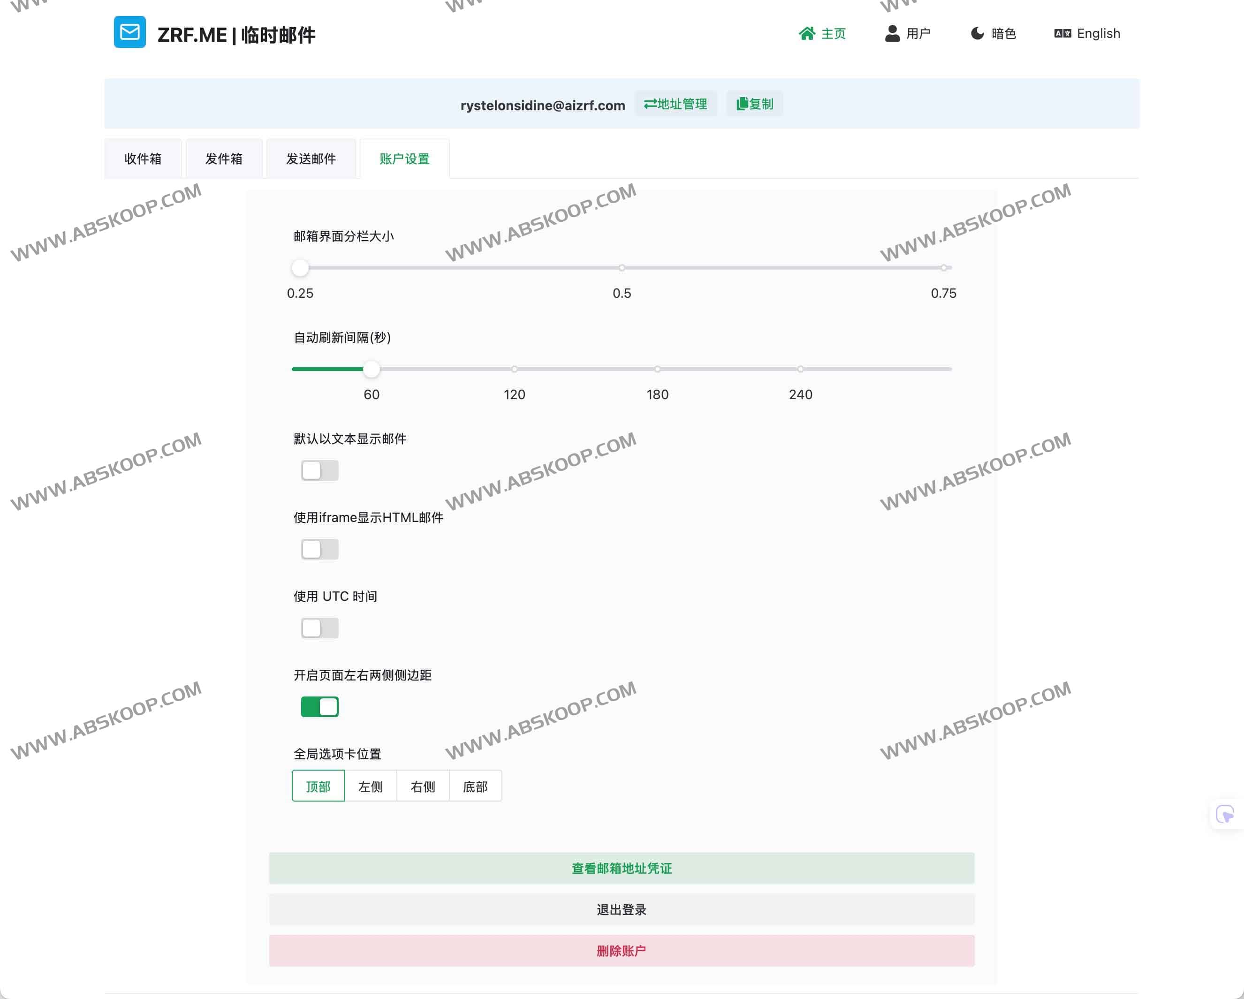Screen dimensions: 1244x999
Task: Click the 删除账户 button
Action: point(621,951)
